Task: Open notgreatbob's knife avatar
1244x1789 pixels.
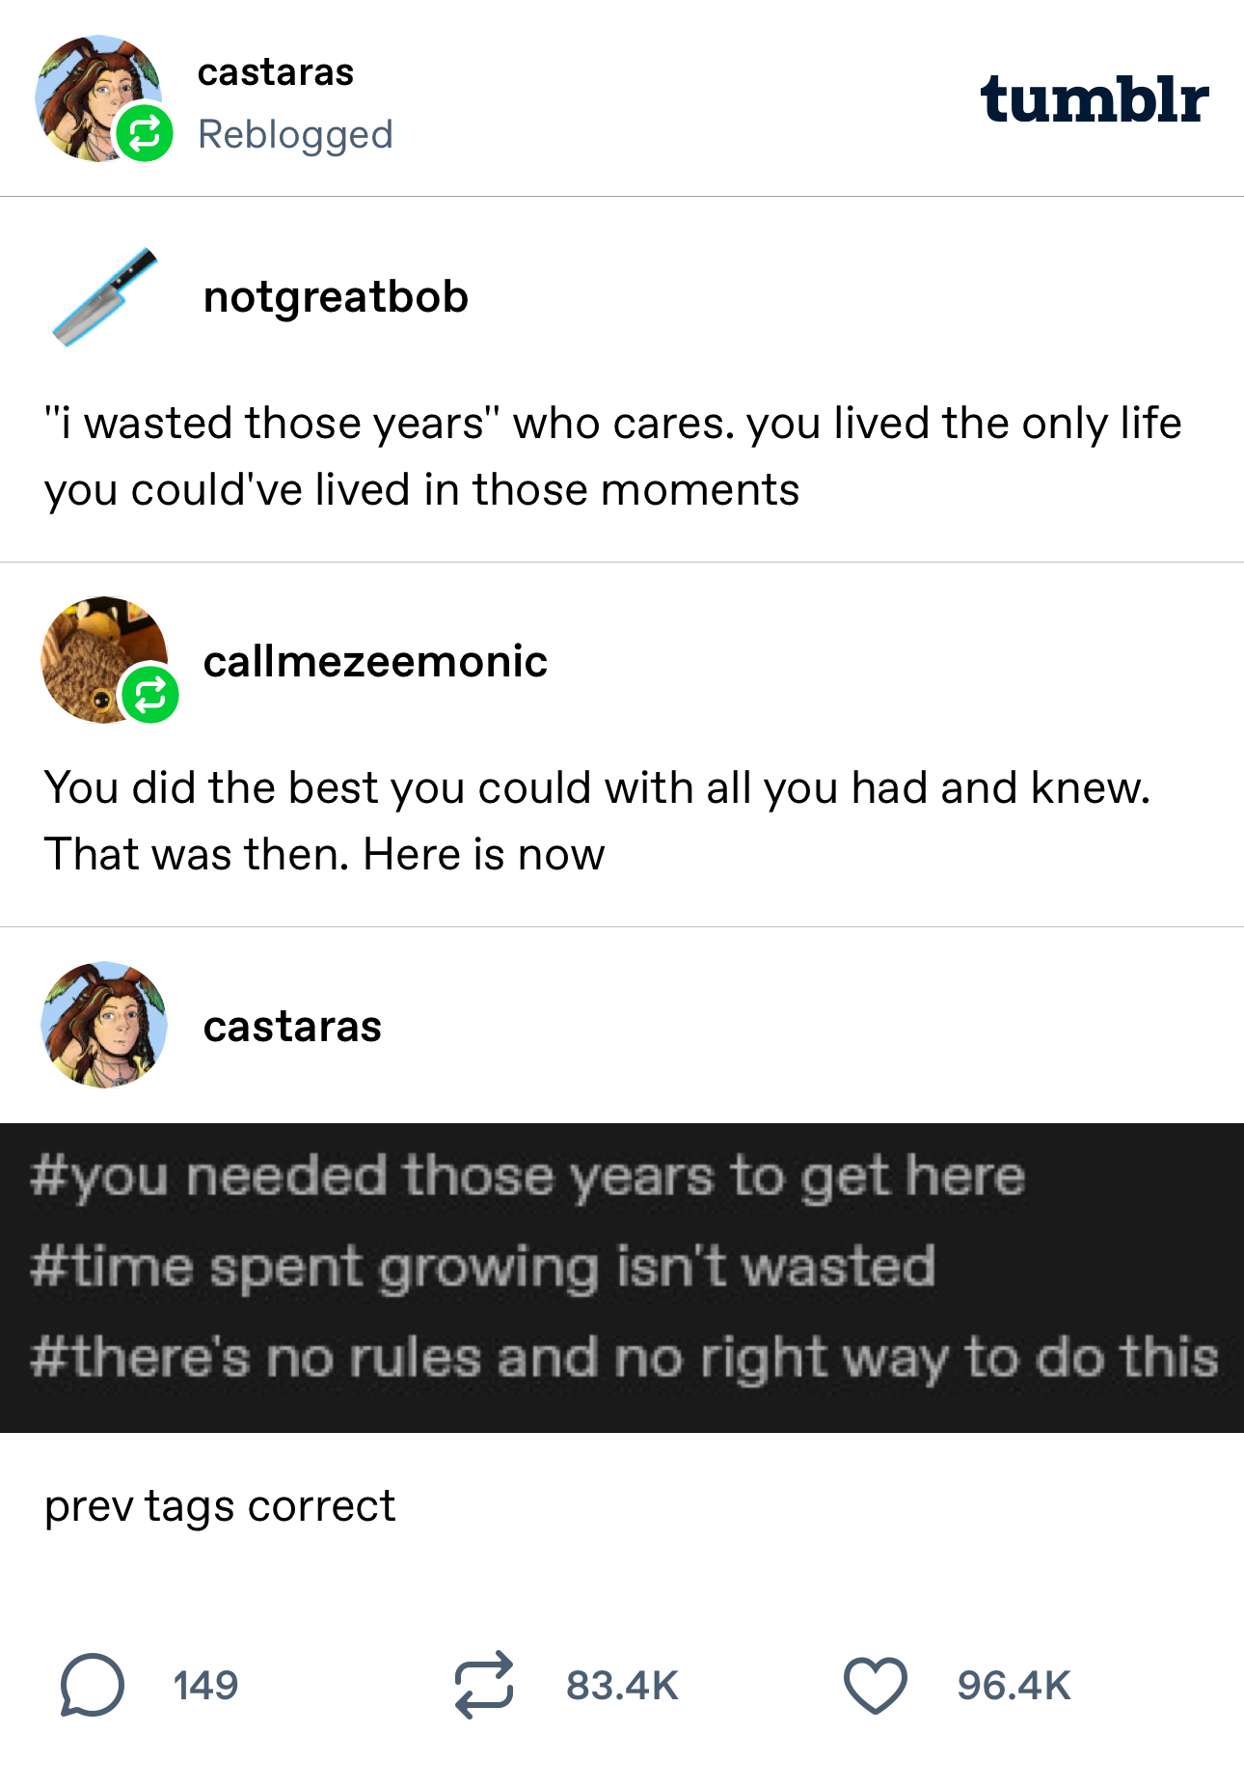Action: pos(104,296)
